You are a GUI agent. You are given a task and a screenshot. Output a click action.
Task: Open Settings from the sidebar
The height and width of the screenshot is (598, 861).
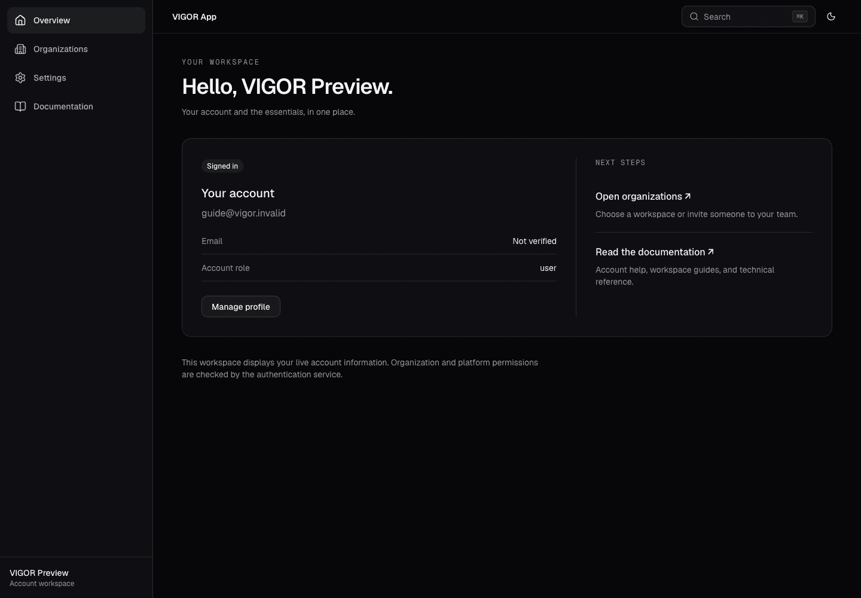point(76,78)
